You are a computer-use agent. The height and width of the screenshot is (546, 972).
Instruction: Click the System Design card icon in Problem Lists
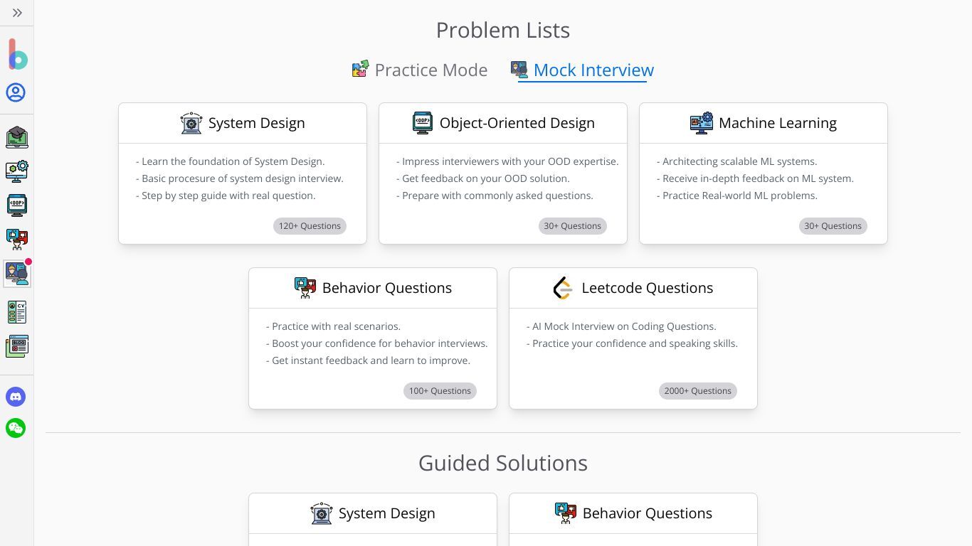pos(191,123)
